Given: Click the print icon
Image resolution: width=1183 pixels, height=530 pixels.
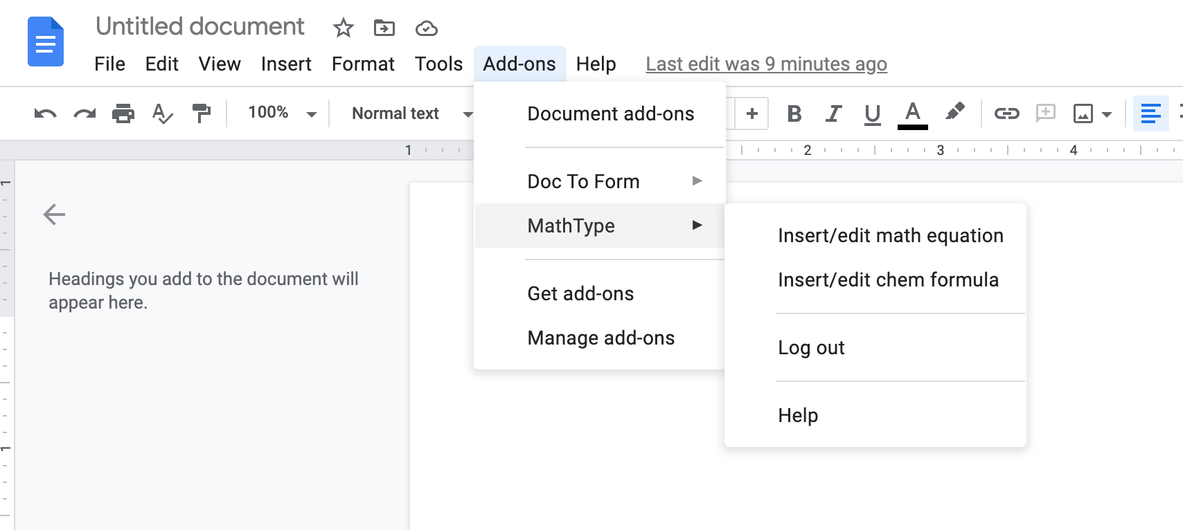Looking at the screenshot, I should click(123, 113).
